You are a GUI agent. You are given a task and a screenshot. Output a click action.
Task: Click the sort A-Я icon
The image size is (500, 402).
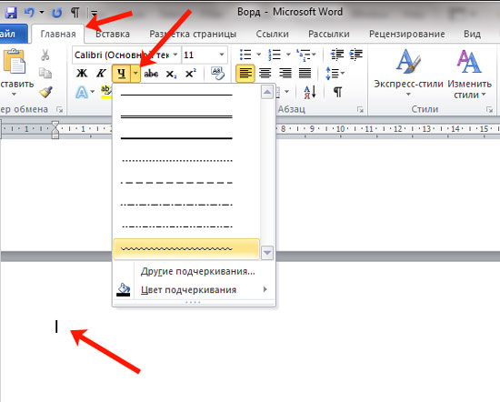(310, 92)
